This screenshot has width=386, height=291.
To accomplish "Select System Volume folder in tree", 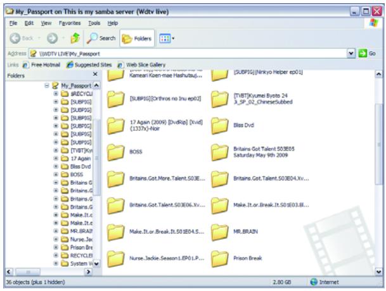I will point(82,264).
